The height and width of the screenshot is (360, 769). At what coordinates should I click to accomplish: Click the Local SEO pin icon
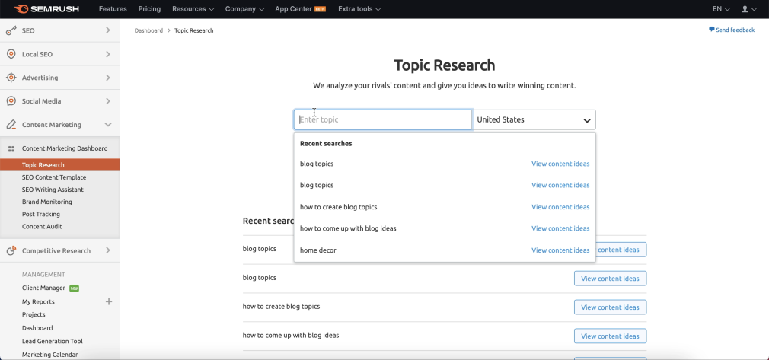(x=11, y=54)
